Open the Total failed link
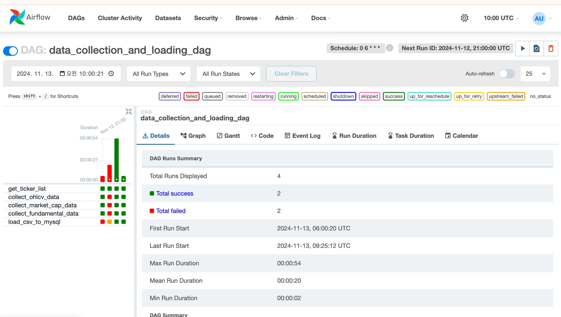 pos(171,211)
